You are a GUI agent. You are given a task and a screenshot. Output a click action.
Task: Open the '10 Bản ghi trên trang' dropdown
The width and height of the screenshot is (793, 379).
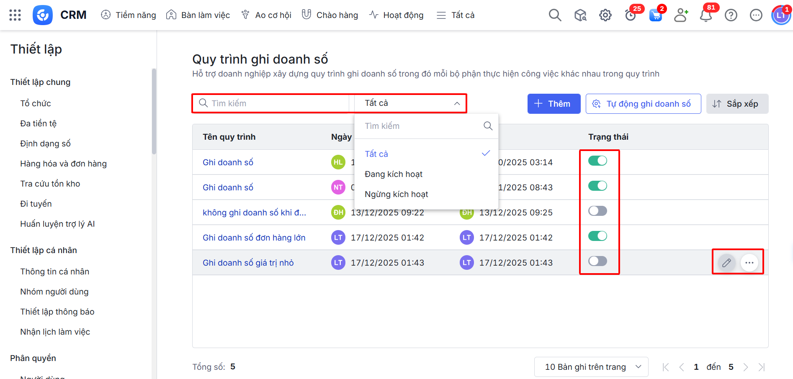(x=591, y=367)
